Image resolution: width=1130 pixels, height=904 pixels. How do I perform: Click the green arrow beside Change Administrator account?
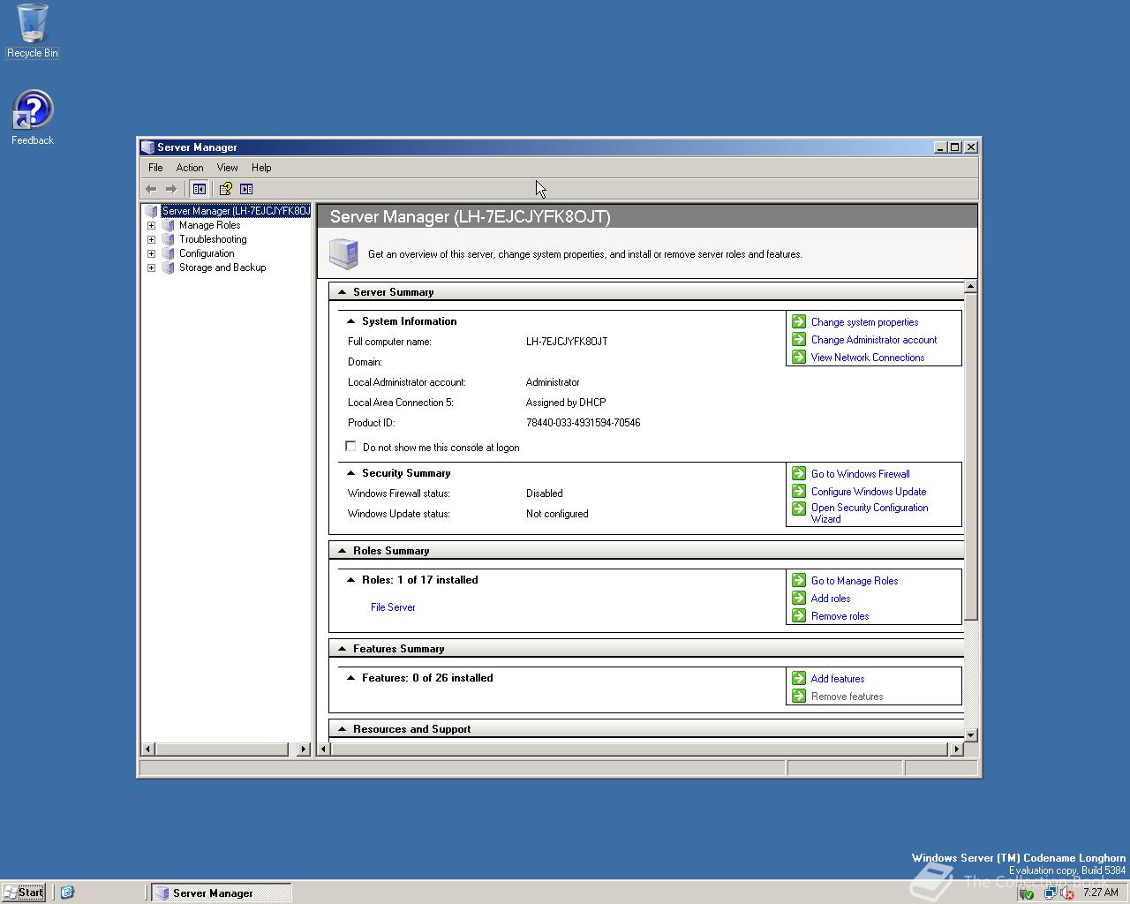[x=799, y=339]
